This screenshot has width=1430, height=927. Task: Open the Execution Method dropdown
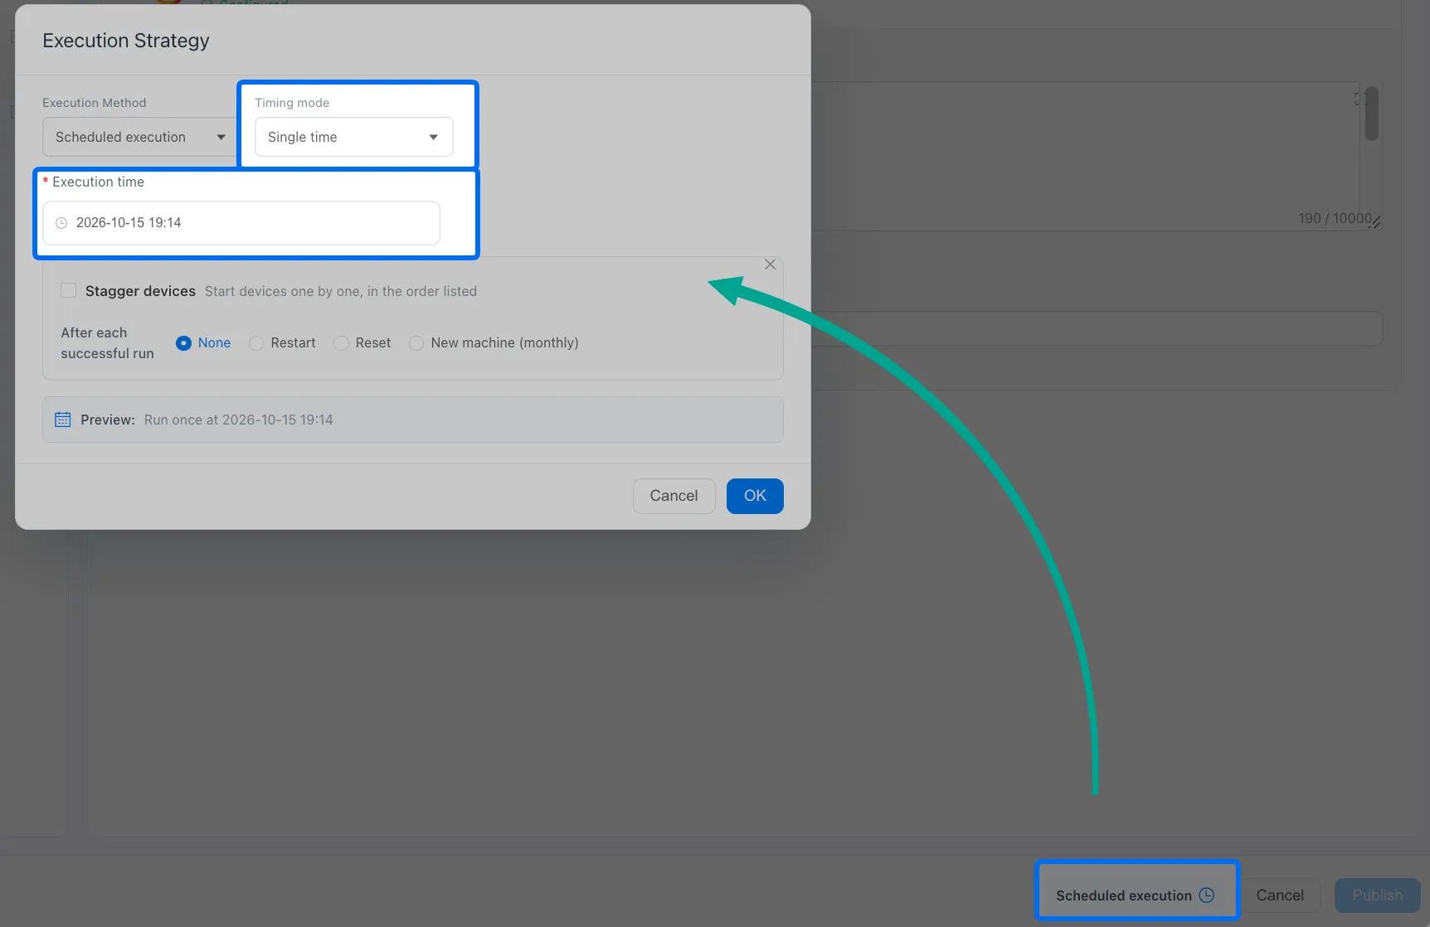(139, 137)
